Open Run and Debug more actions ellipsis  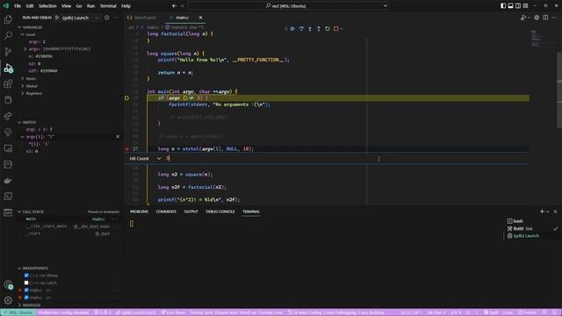(115, 18)
